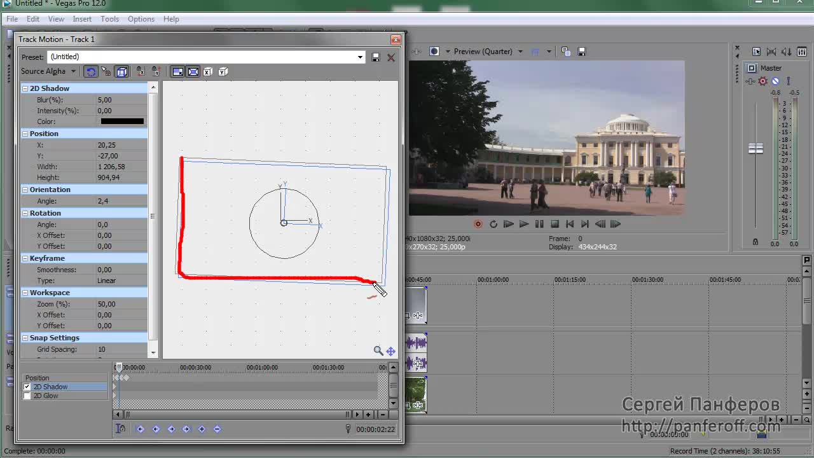The width and height of the screenshot is (814, 458).
Task: Toggle loop playback in preview transport
Action: pos(493,224)
